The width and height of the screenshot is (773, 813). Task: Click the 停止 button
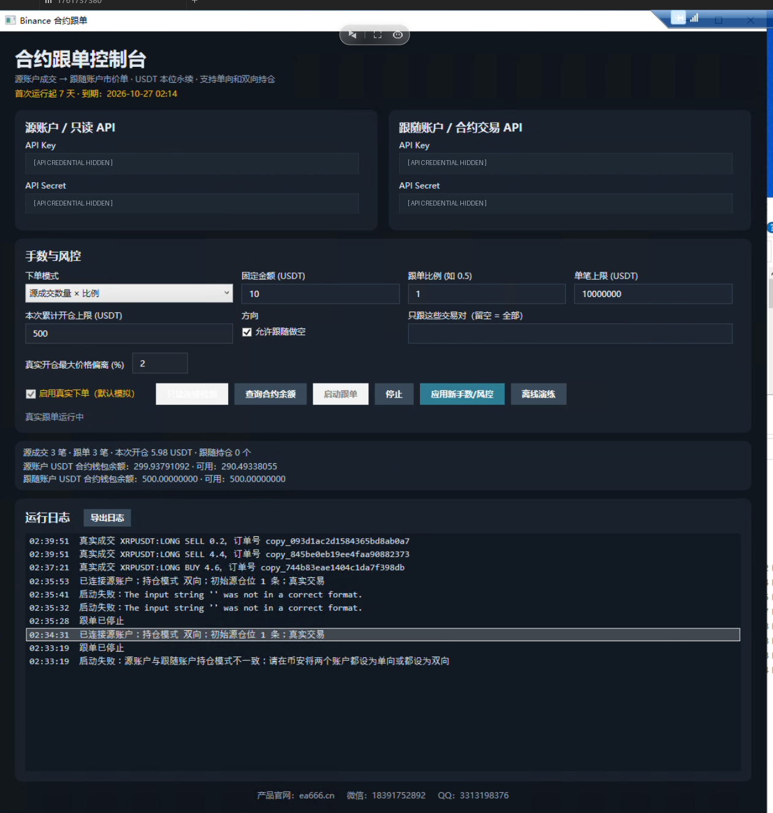[394, 394]
